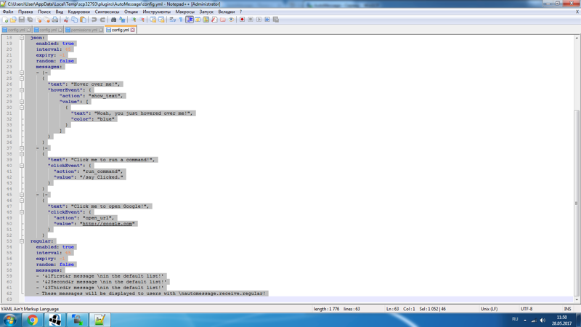Open Find with the binoculars icon
This screenshot has height=327, width=581.
click(x=114, y=20)
